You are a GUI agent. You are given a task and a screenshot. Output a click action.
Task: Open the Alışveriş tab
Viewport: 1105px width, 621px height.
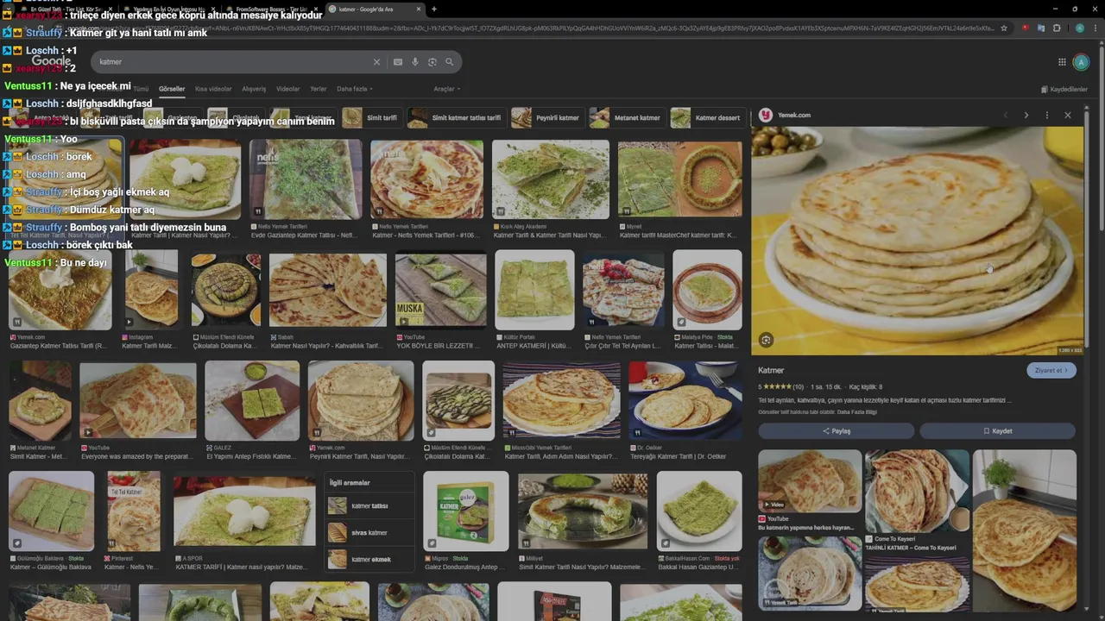click(254, 89)
